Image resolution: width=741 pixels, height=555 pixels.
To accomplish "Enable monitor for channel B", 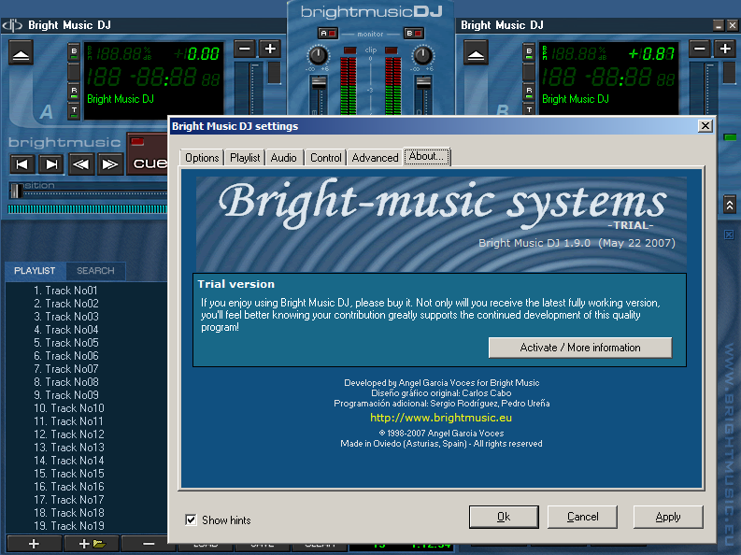I will point(414,34).
